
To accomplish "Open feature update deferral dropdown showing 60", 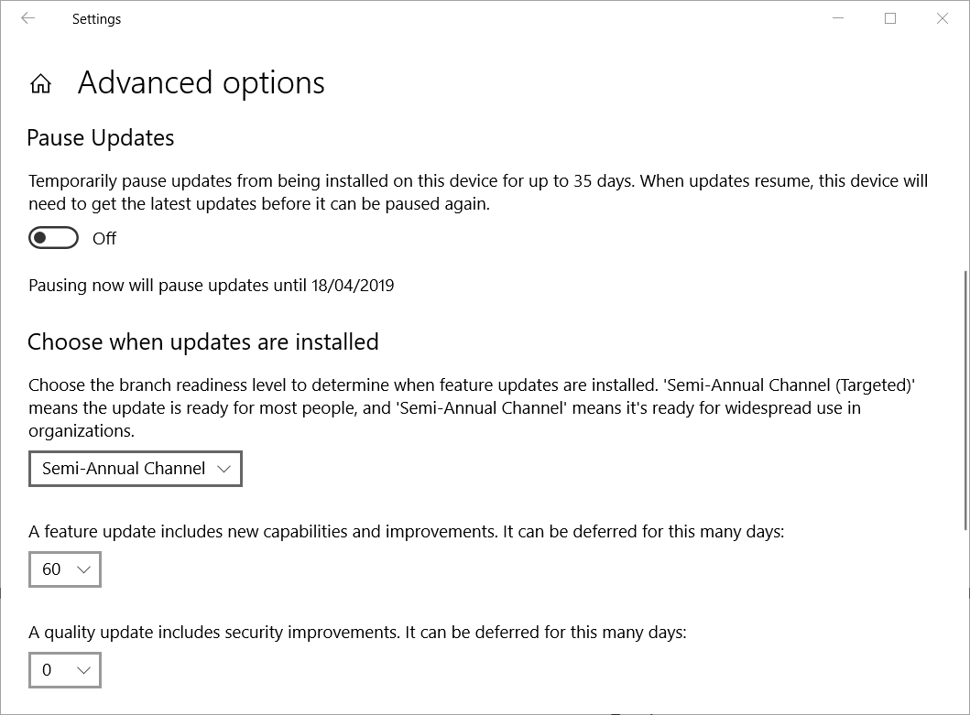I will [x=65, y=569].
